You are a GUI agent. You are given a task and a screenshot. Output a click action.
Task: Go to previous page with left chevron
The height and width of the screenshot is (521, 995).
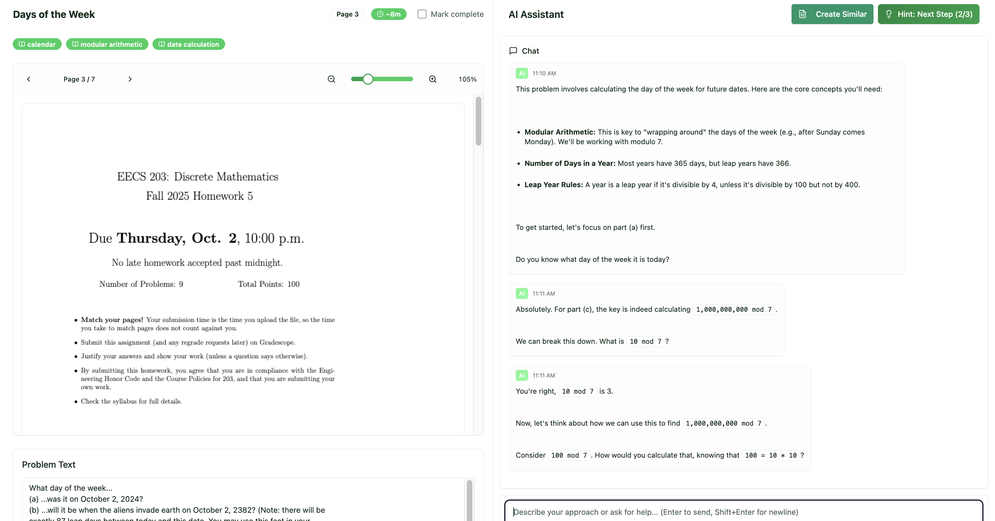point(29,79)
